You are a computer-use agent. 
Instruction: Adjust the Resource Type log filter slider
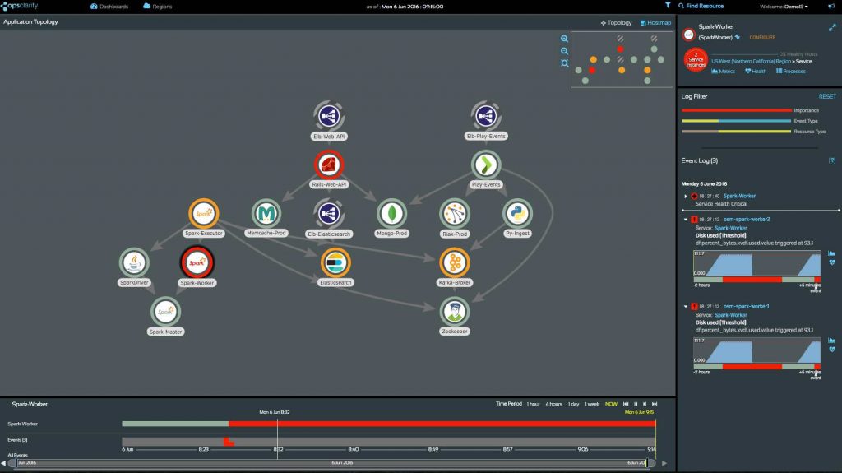[x=737, y=131]
